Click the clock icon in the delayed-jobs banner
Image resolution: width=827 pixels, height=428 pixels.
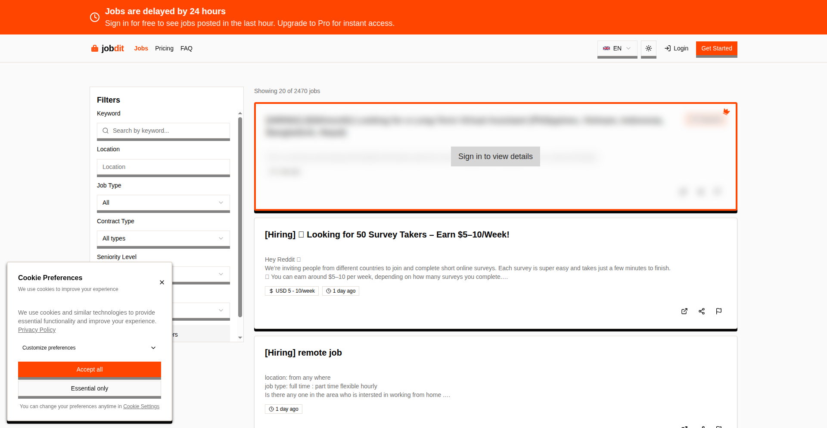coord(95,17)
